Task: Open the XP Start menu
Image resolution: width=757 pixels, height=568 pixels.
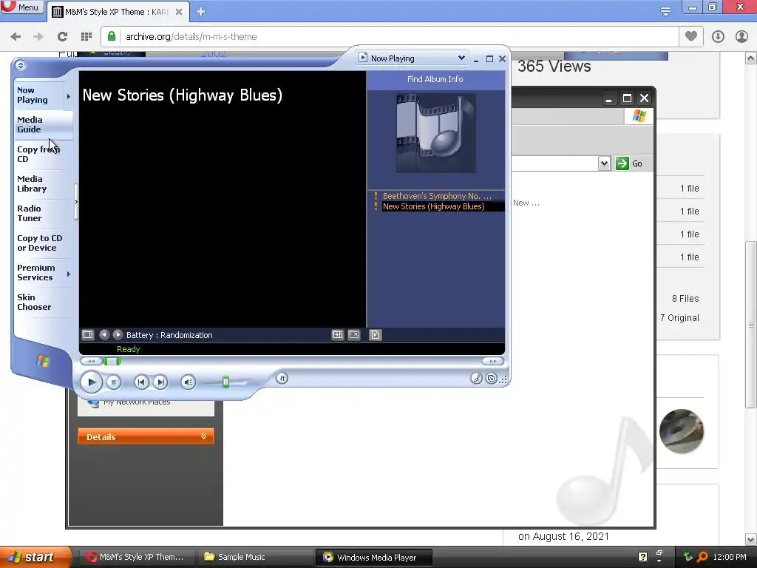Action: [35, 557]
